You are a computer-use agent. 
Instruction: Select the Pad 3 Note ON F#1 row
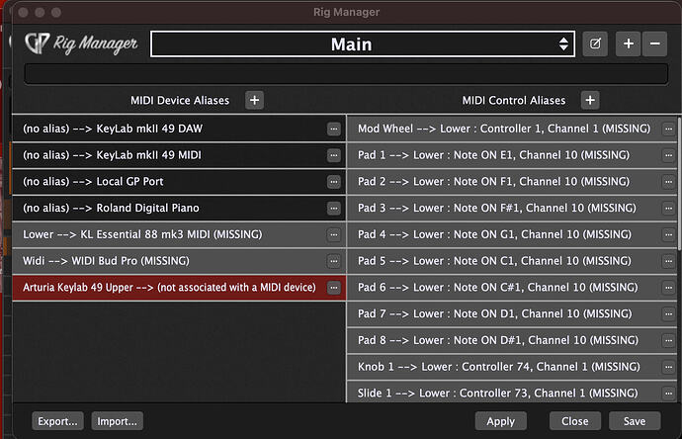(512, 209)
